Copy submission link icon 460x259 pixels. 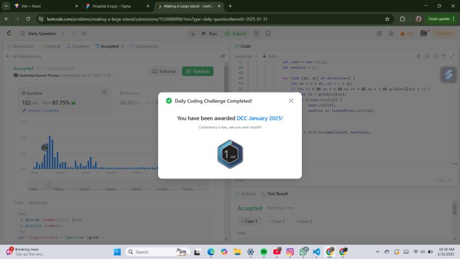[x=223, y=56]
